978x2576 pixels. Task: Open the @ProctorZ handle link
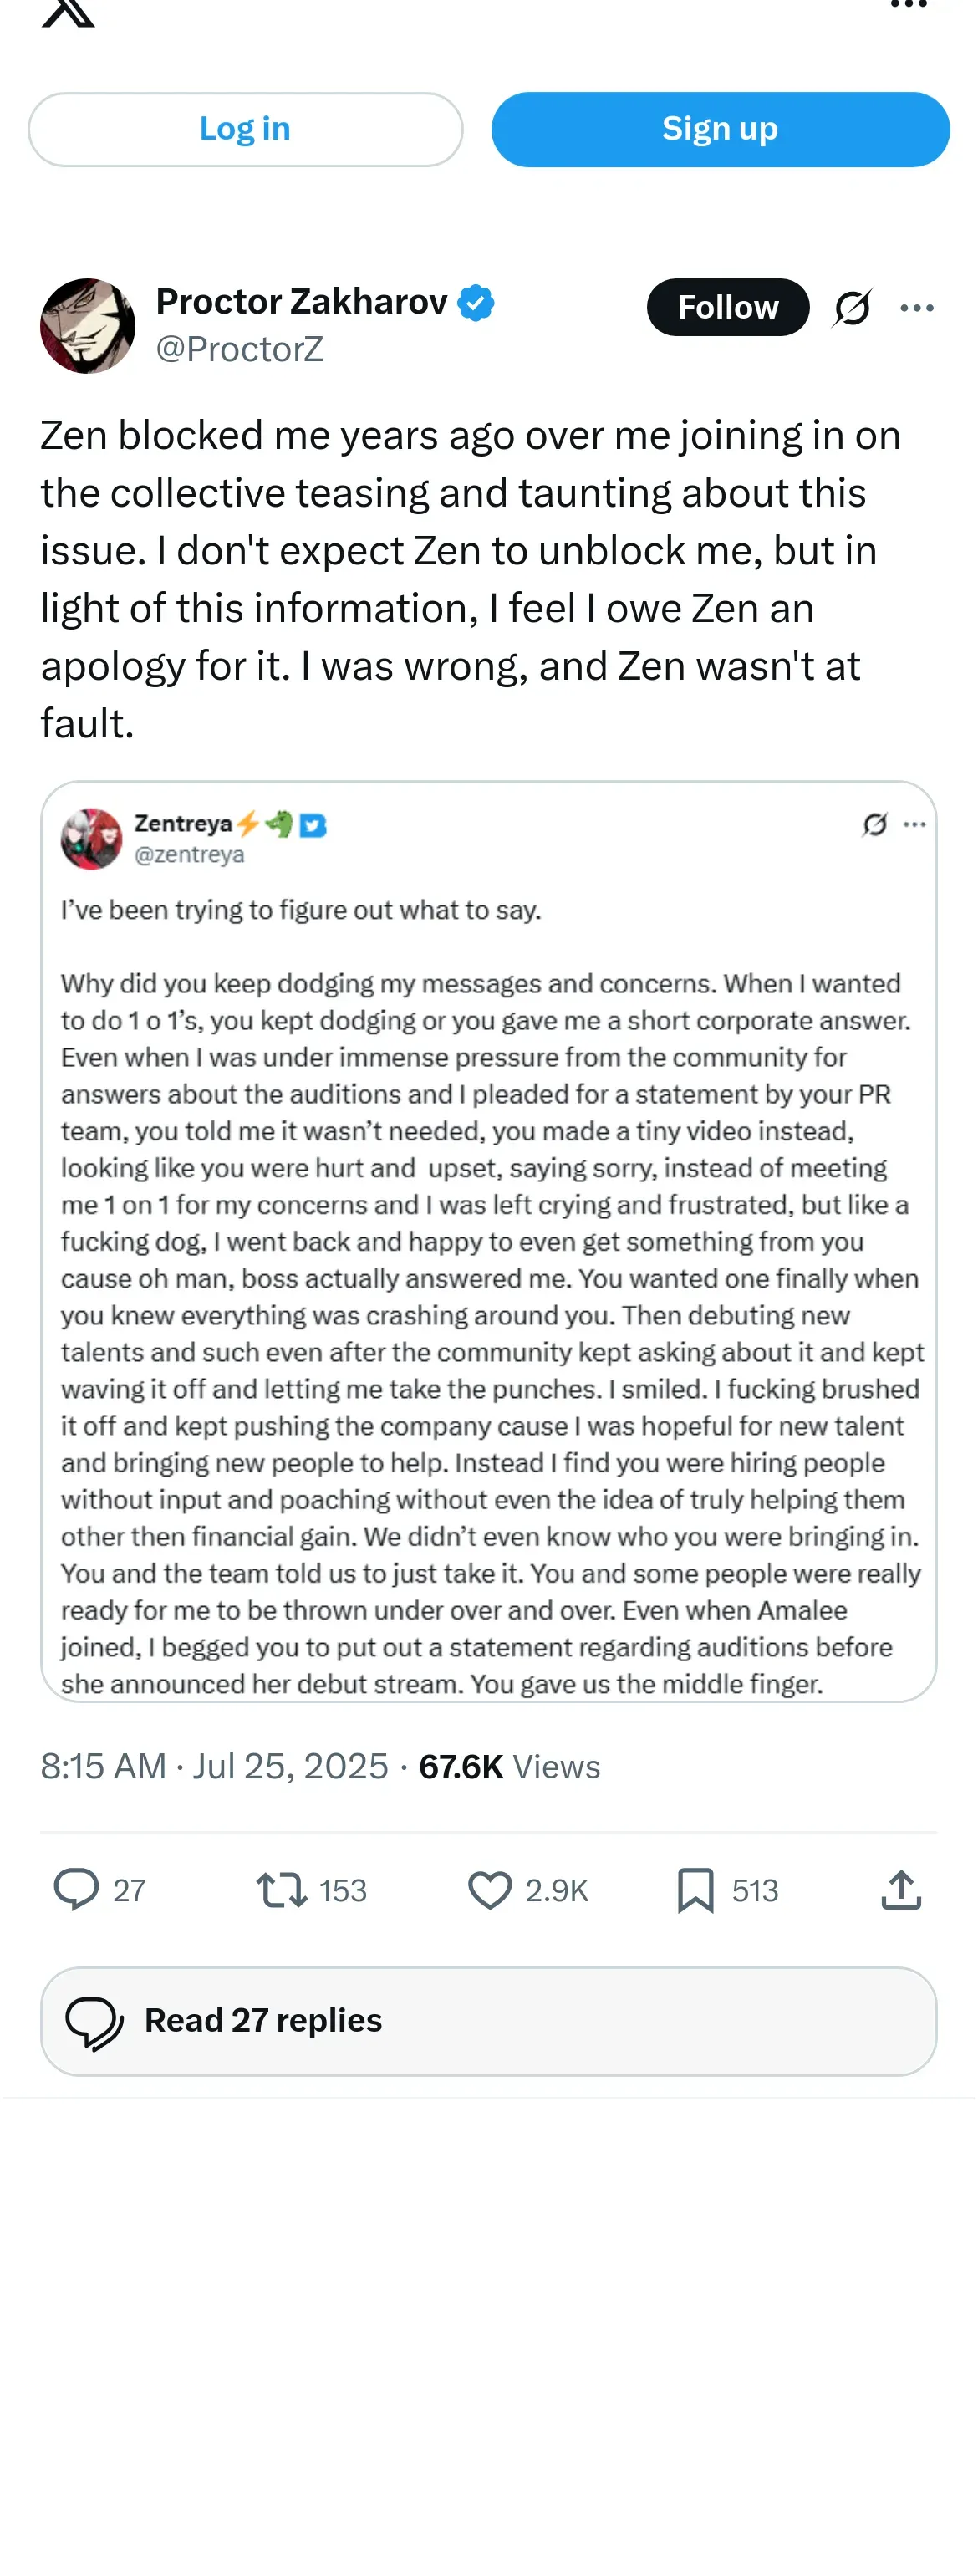(240, 349)
